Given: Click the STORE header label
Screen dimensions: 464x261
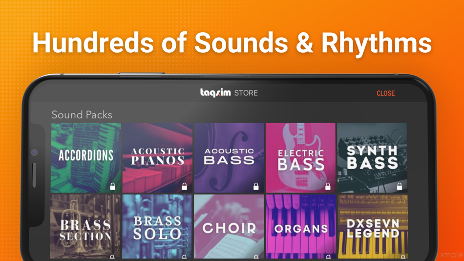Looking at the screenshot, I should (x=246, y=93).
